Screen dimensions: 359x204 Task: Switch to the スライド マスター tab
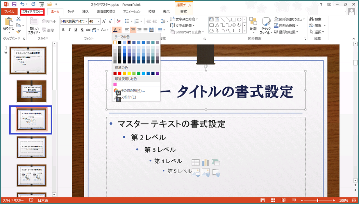click(x=32, y=12)
